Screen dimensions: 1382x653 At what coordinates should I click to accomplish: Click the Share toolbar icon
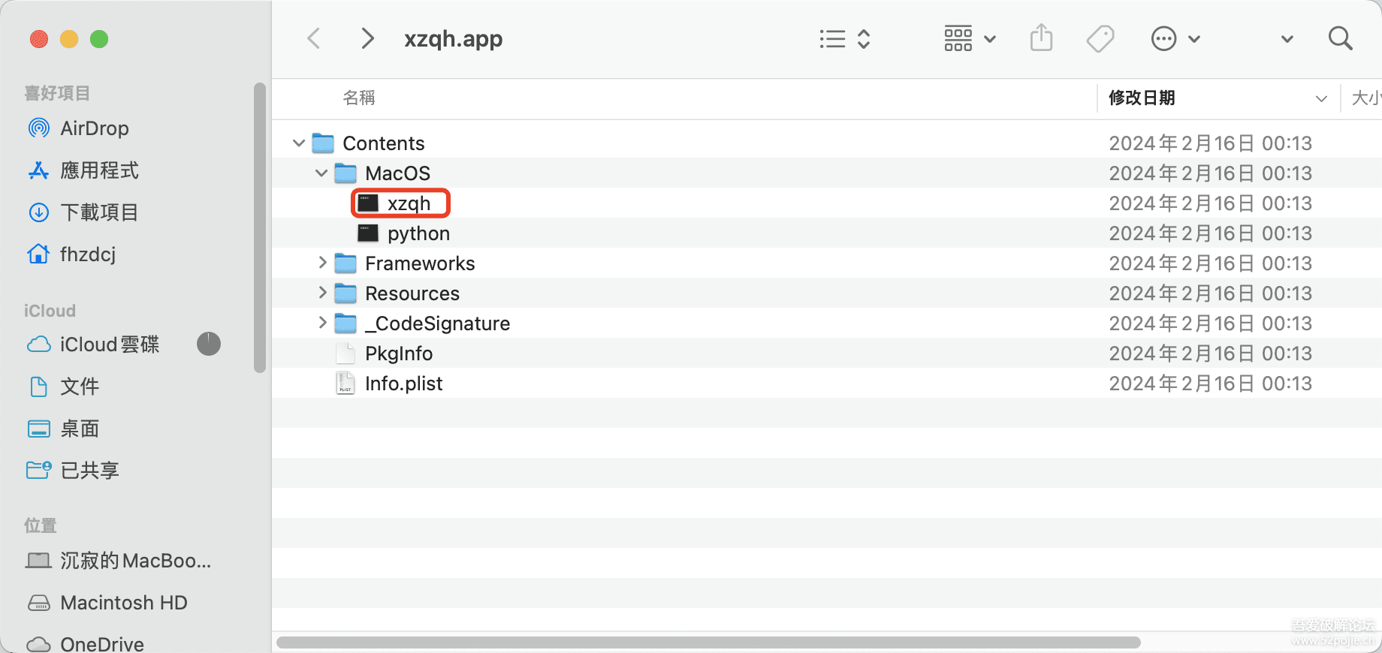pyautogui.click(x=1041, y=38)
